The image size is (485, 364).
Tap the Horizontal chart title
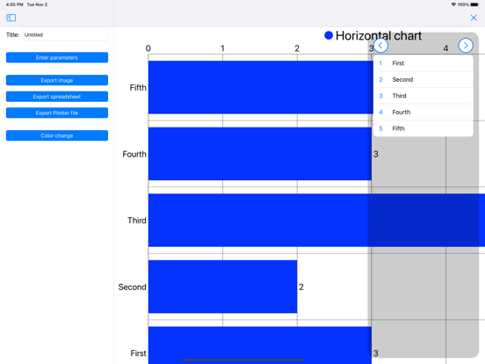pos(379,36)
